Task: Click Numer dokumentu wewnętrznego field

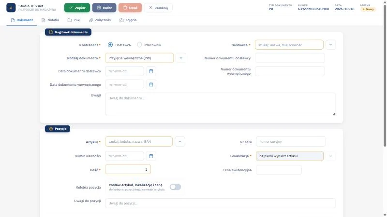Action: tap(290, 71)
